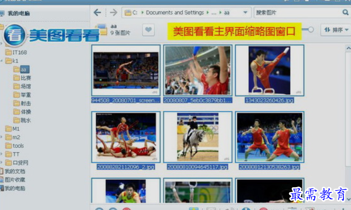This screenshot has width=351, height=210.
Task: Expand the m2 folder tree node
Action: coord(1,137)
